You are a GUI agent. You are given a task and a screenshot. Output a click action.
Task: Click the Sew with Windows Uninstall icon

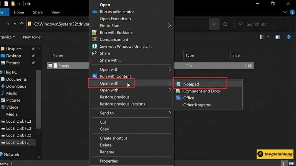coord(95,46)
